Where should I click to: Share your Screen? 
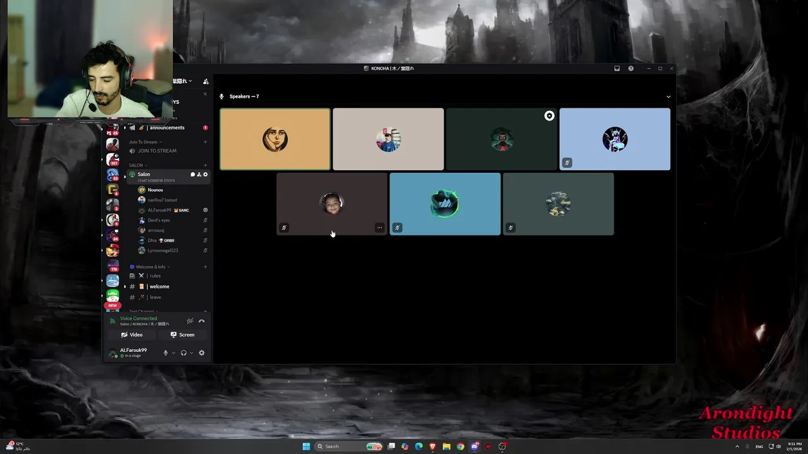(x=182, y=335)
